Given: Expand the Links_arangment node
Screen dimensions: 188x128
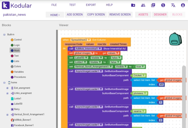Looking at the screenshot, I should (x=7, y=93).
